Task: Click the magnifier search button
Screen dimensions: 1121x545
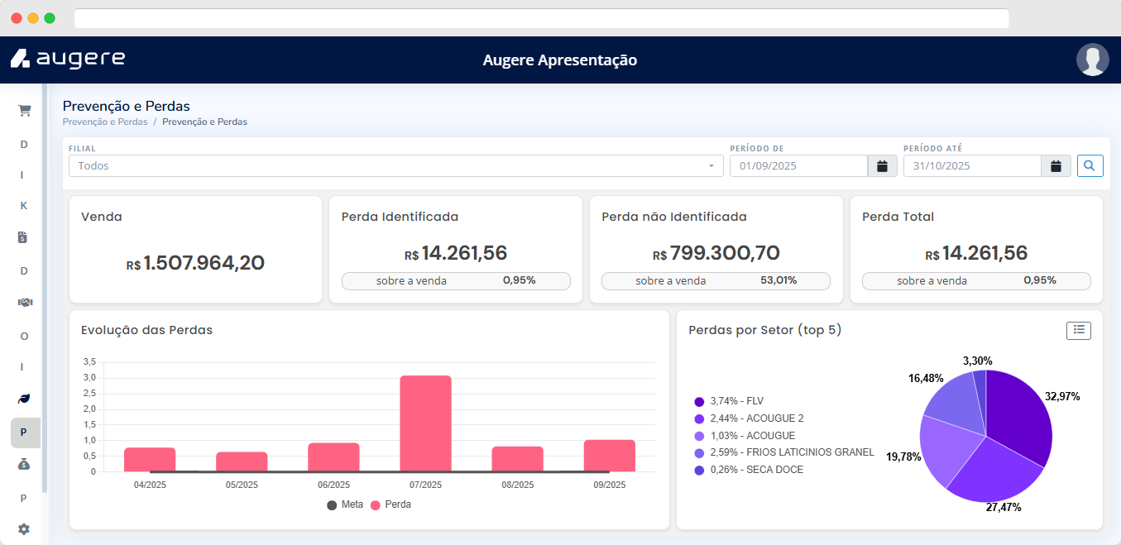Action: tap(1090, 166)
